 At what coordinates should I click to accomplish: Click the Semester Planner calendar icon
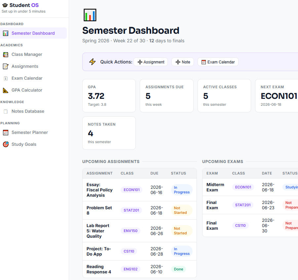[6, 132]
